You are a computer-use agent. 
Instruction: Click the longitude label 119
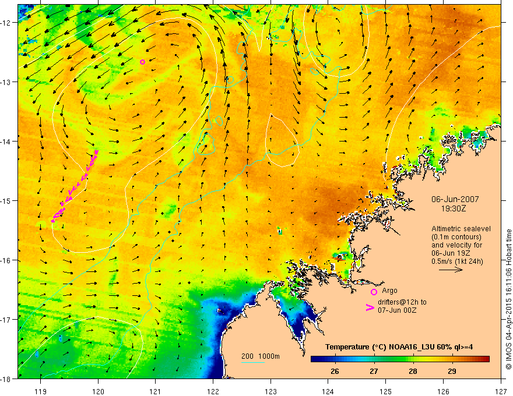coord(40,391)
